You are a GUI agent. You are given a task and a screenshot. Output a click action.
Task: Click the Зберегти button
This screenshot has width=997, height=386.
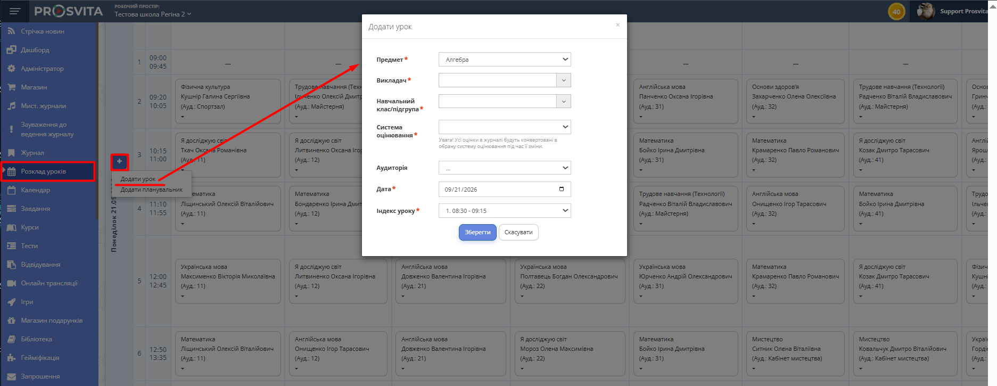tap(477, 232)
